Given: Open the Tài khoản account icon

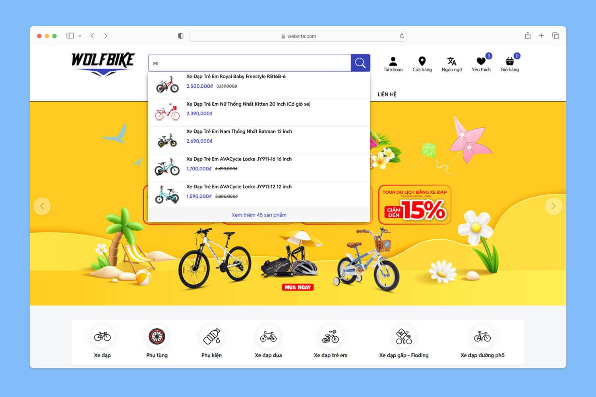Looking at the screenshot, I should (x=393, y=64).
